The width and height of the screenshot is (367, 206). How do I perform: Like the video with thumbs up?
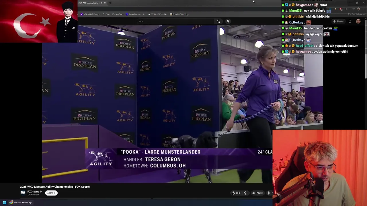(x=236, y=193)
